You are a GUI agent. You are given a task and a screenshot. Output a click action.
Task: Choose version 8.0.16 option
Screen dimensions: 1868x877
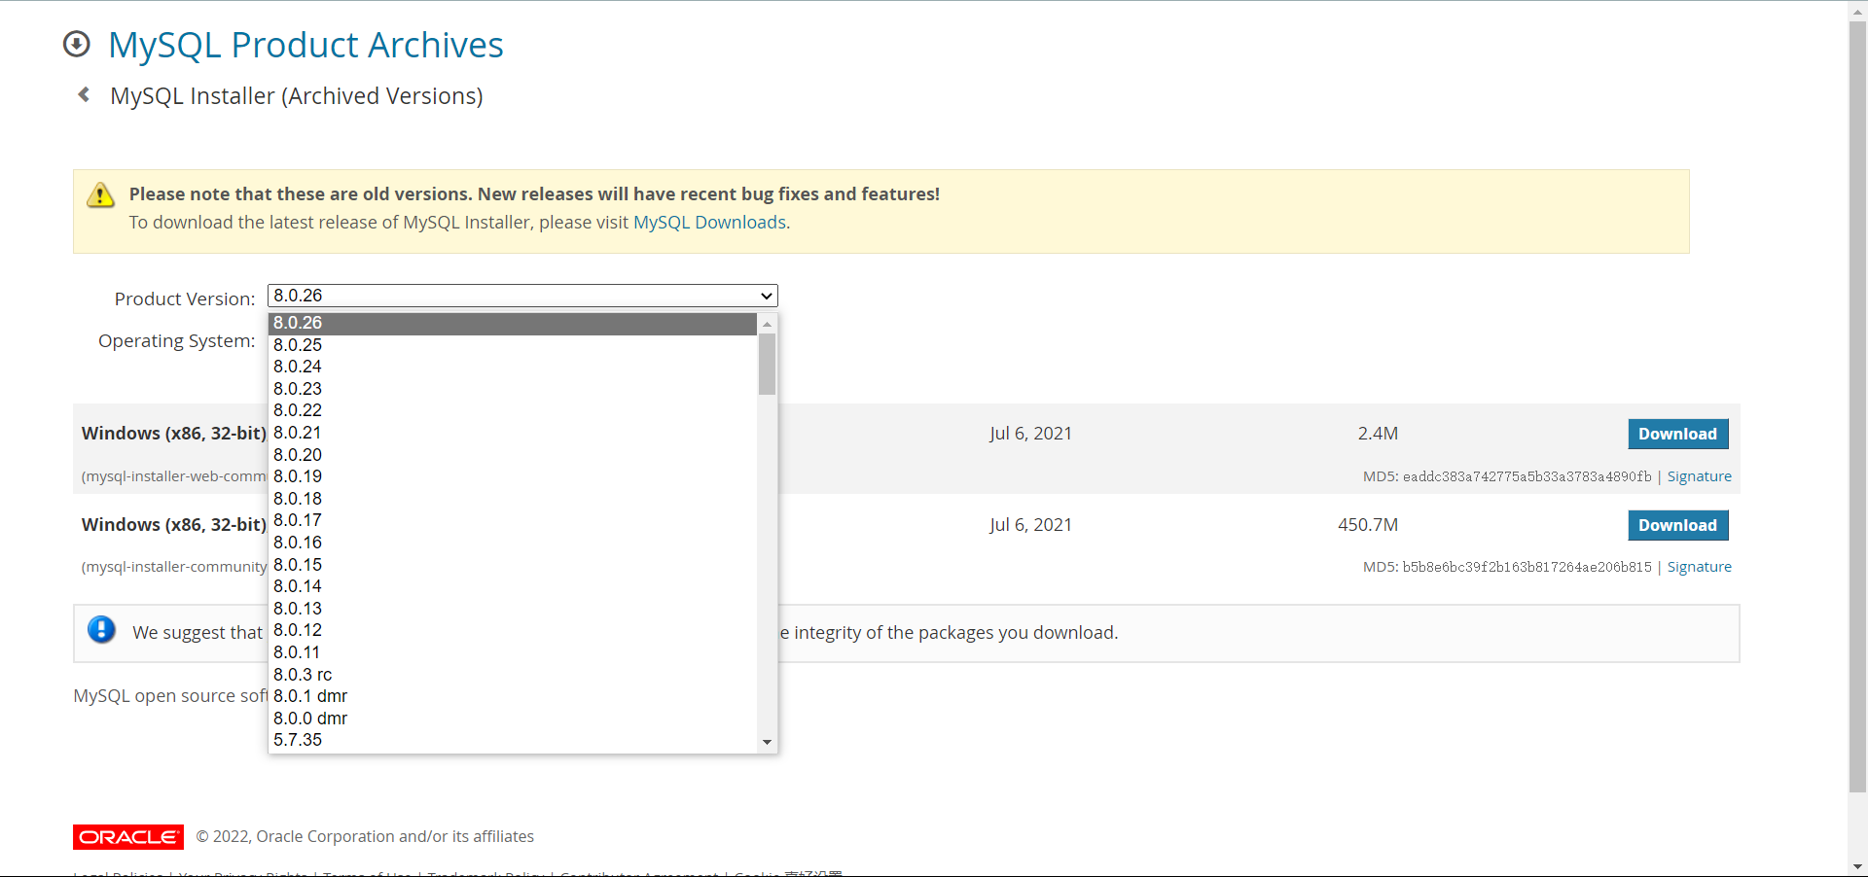click(x=513, y=543)
